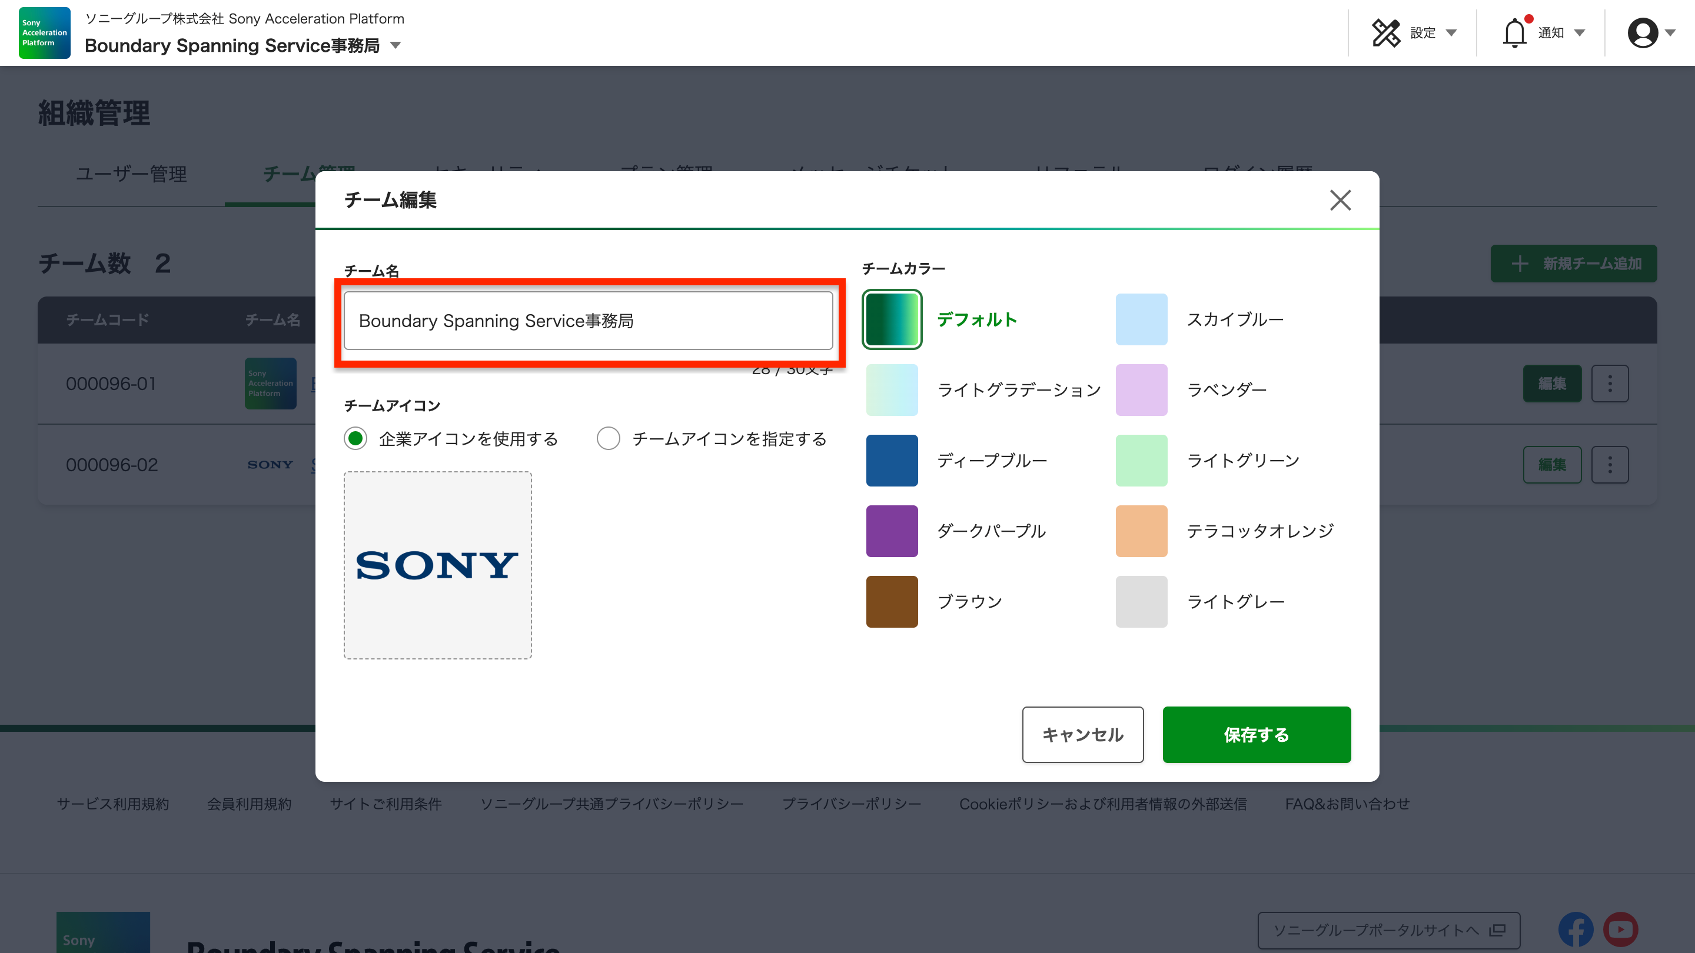The width and height of the screenshot is (1695, 953).
Task: Open ソニーグループポータルサイトへ link
Action: point(1375,930)
